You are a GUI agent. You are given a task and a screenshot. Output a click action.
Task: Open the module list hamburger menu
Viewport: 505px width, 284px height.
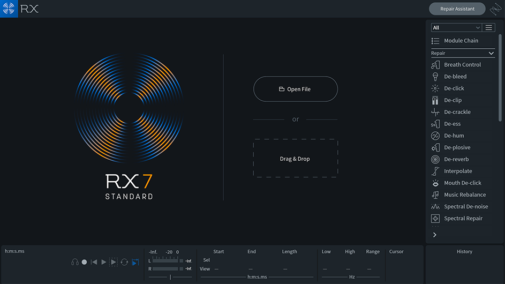click(488, 28)
